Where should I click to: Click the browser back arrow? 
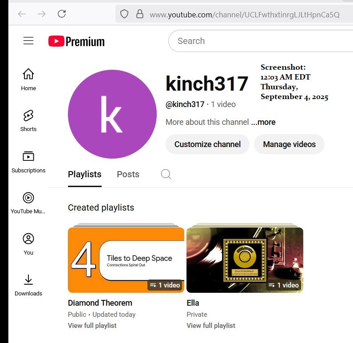tap(22, 14)
